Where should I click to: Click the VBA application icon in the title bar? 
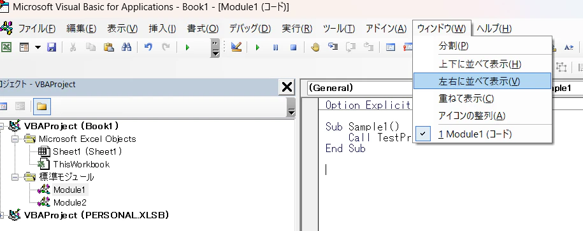pos(4,7)
